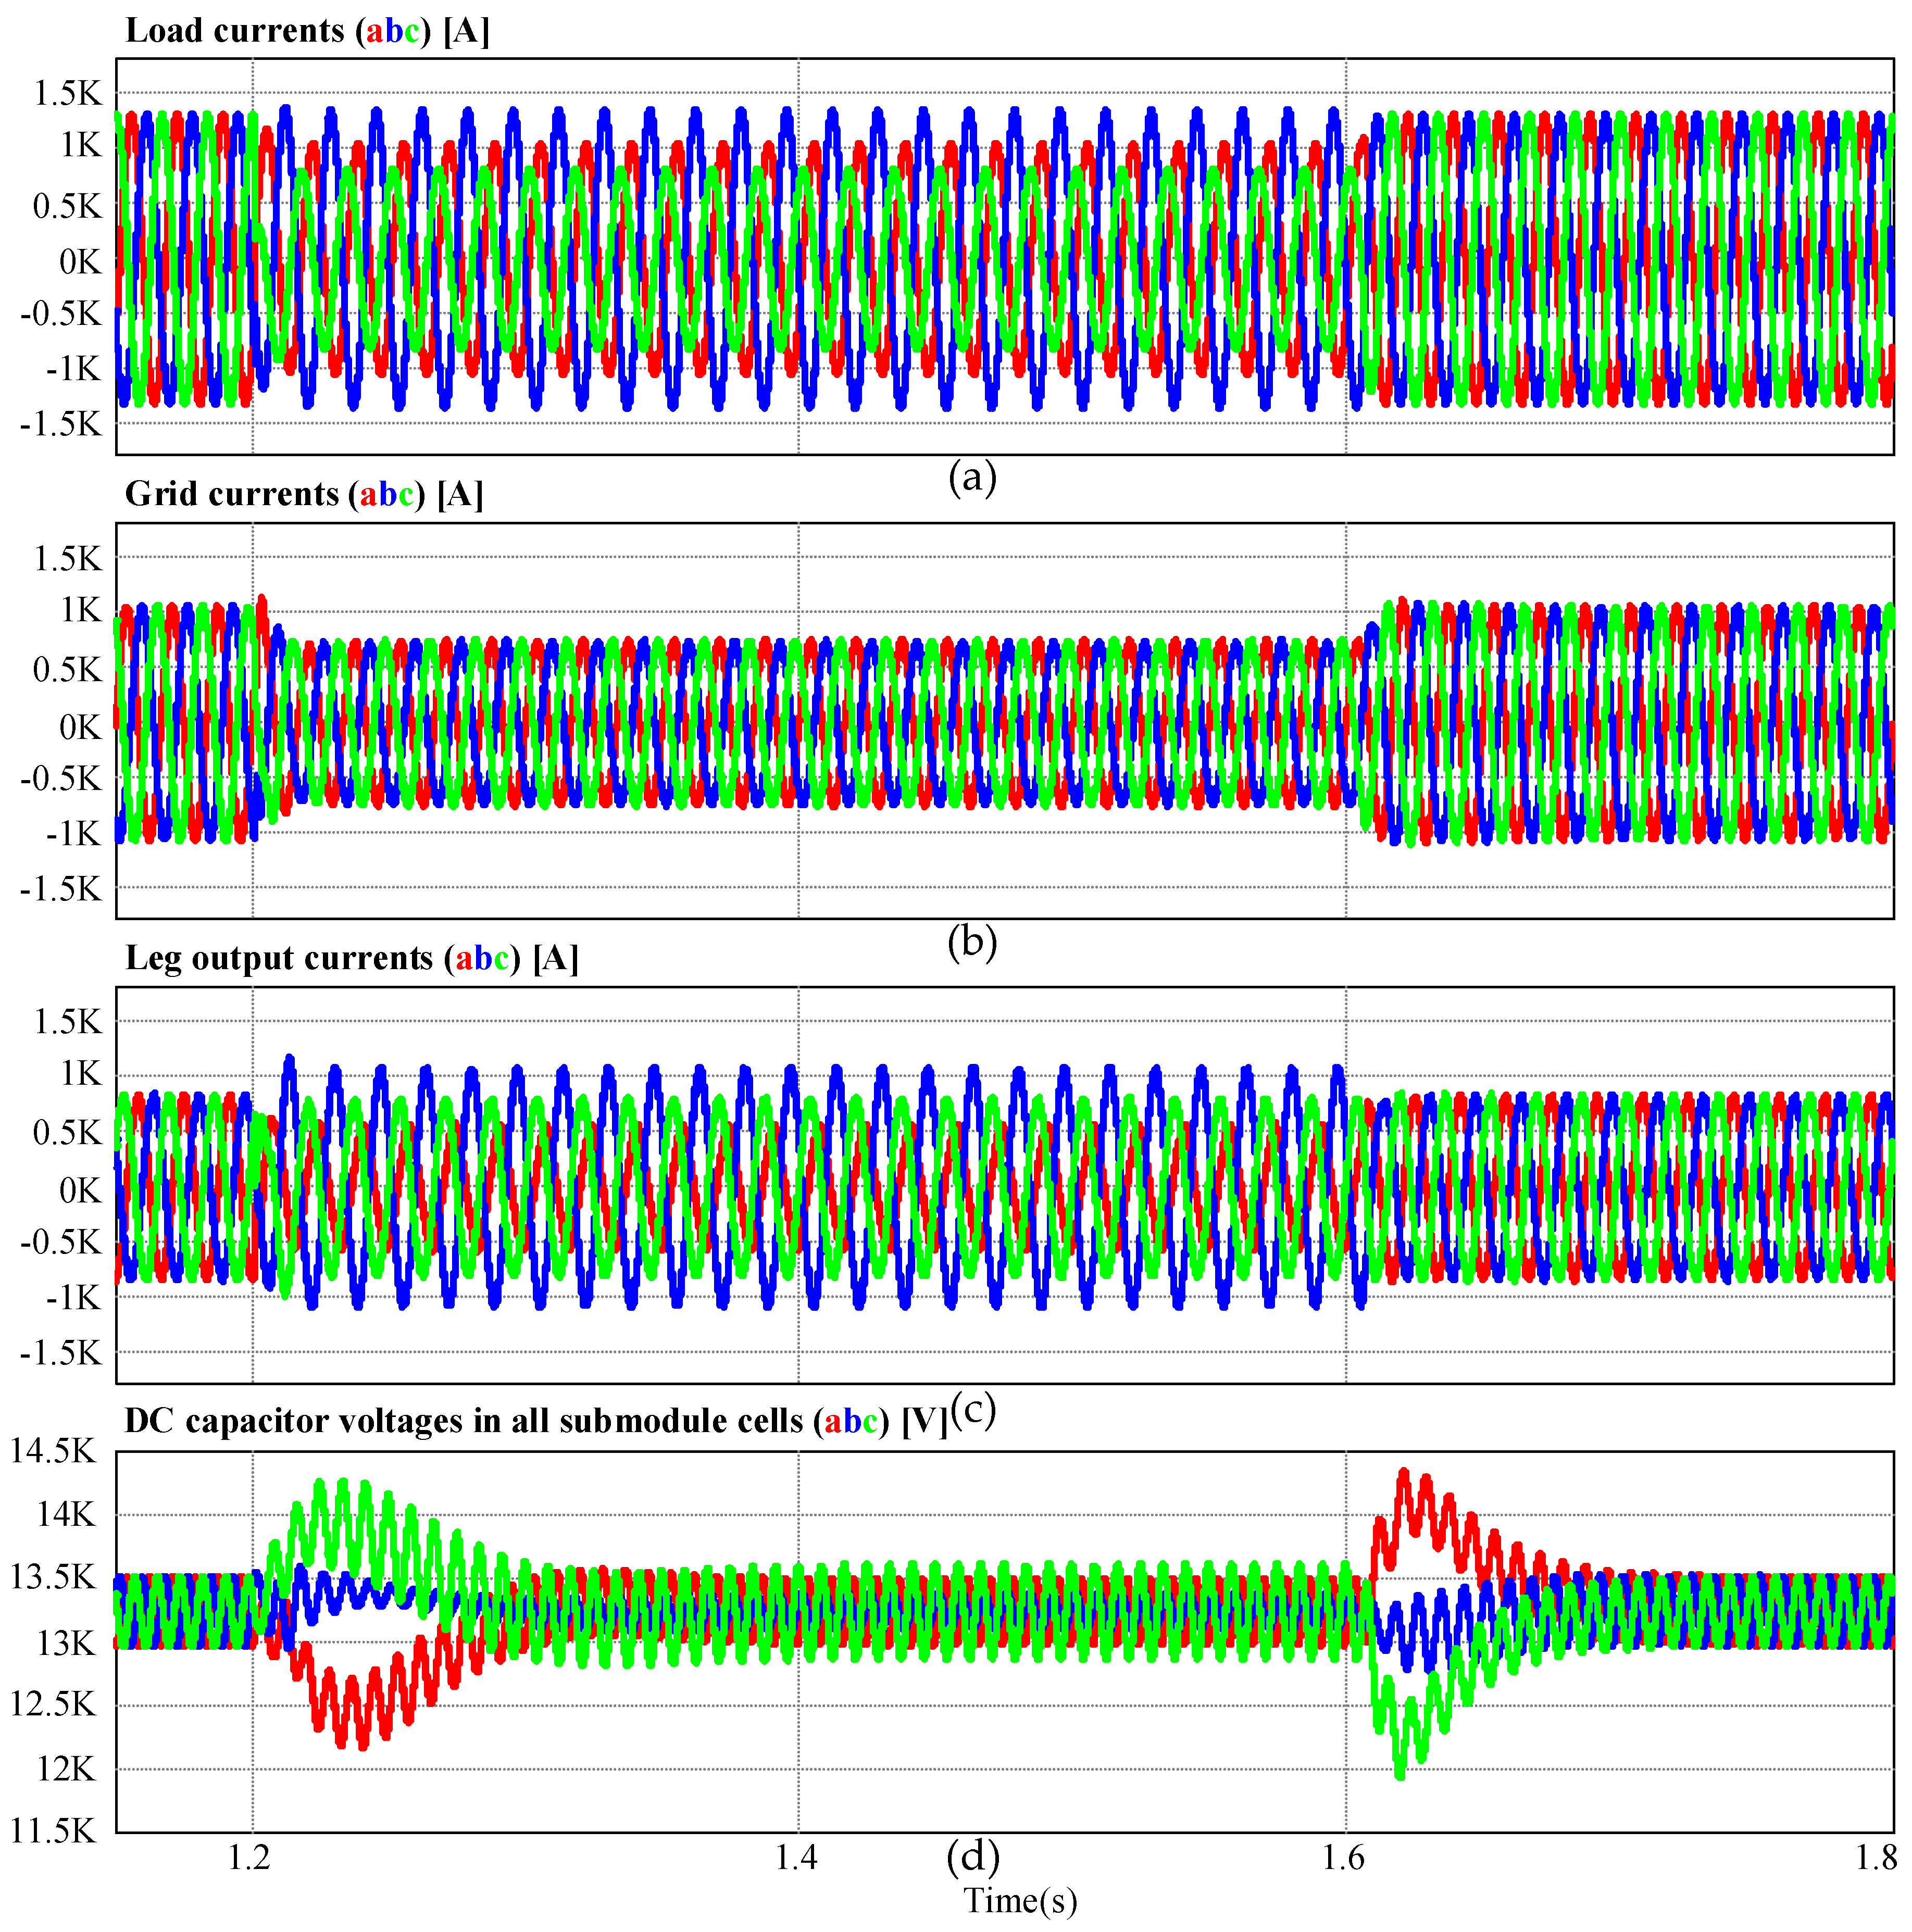Click the "(b)" subplot label
This screenshot has width=1912, height=1932.
pyautogui.click(x=972, y=942)
